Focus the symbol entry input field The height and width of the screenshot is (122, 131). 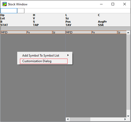click(9, 11)
